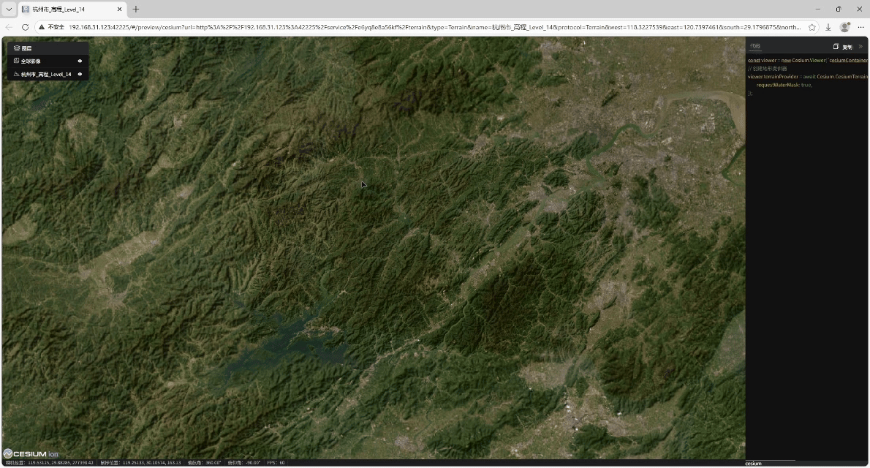
Task: Select the 代码 tab in code panel
Action: pos(754,47)
